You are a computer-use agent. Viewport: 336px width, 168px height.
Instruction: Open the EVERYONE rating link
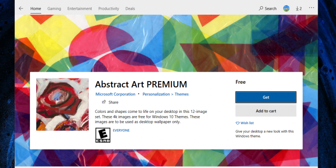[x=121, y=130]
